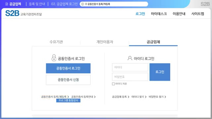Click the building icon next to 공급업체 banner

click(7, 4)
